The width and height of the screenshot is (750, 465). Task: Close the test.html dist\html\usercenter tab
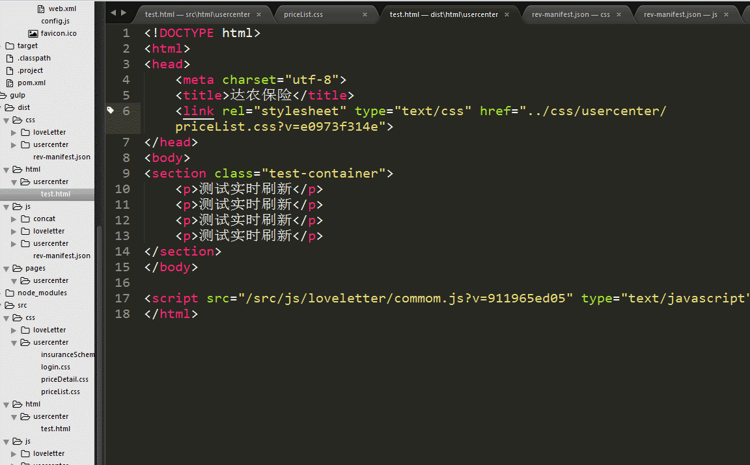(x=507, y=15)
